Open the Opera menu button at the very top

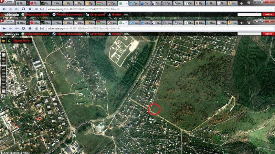[x=8, y=2]
